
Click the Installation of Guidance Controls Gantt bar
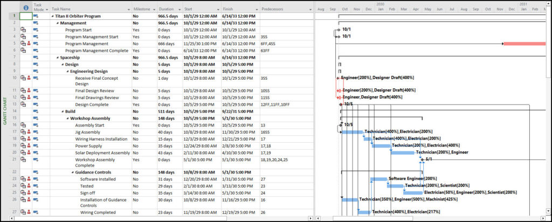(x=350, y=200)
